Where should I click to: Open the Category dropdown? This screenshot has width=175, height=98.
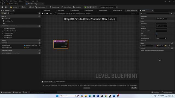pos(161,26)
